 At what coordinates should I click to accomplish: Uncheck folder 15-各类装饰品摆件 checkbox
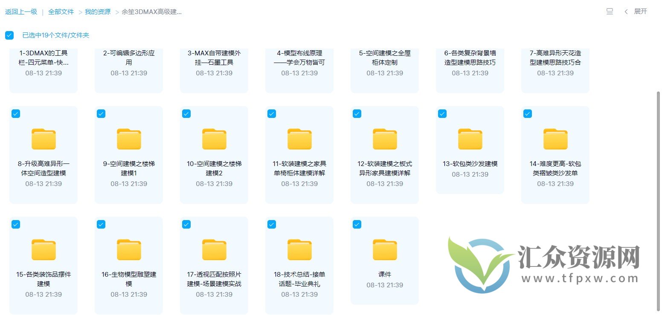(x=16, y=224)
